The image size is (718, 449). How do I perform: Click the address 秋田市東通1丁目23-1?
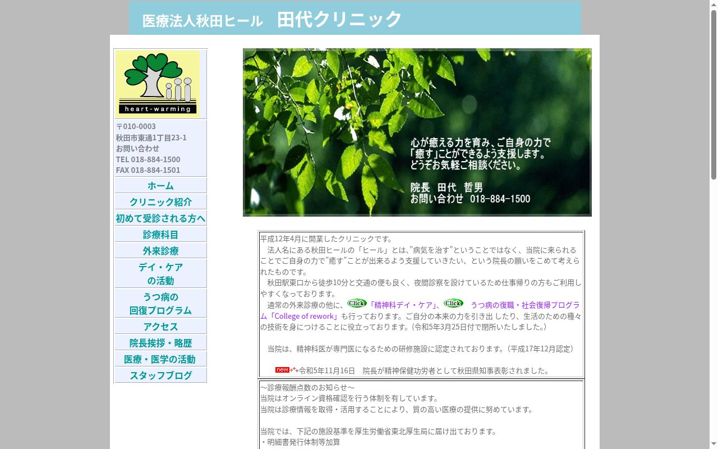point(151,138)
